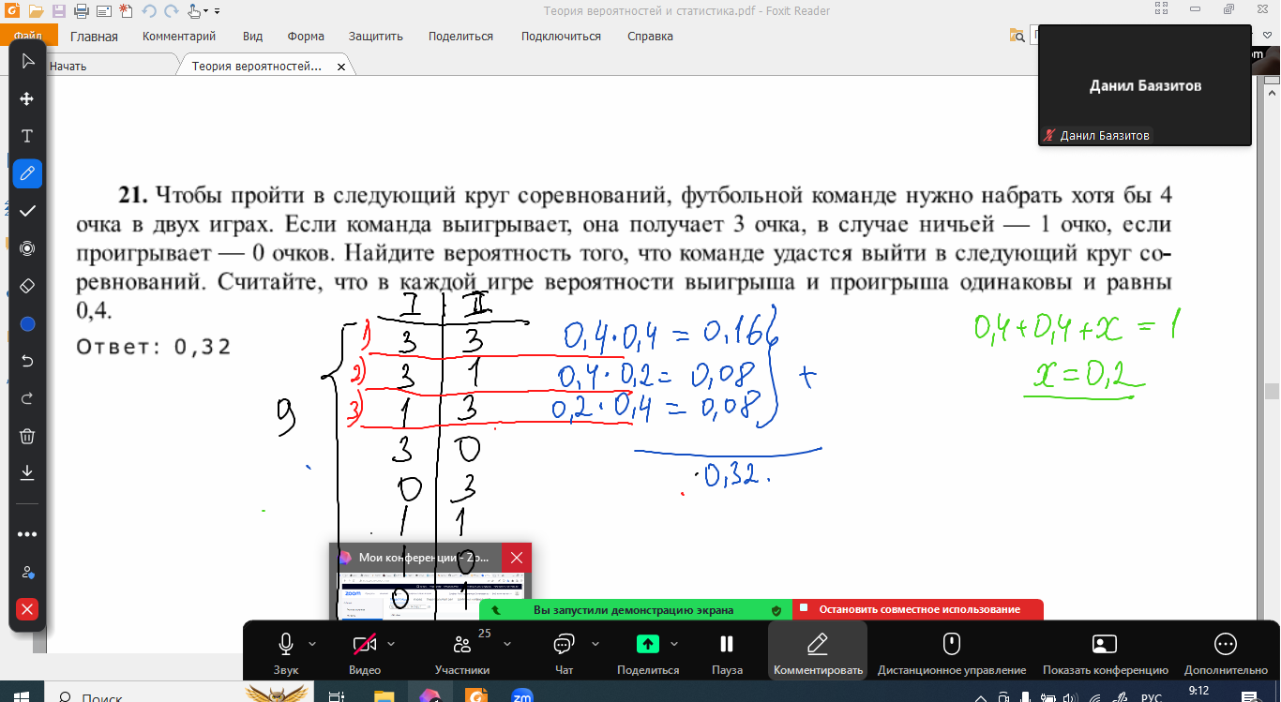Select the mouse pointer tool in annotation bar
Screen dimensions: 1281x702
[x=27, y=61]
